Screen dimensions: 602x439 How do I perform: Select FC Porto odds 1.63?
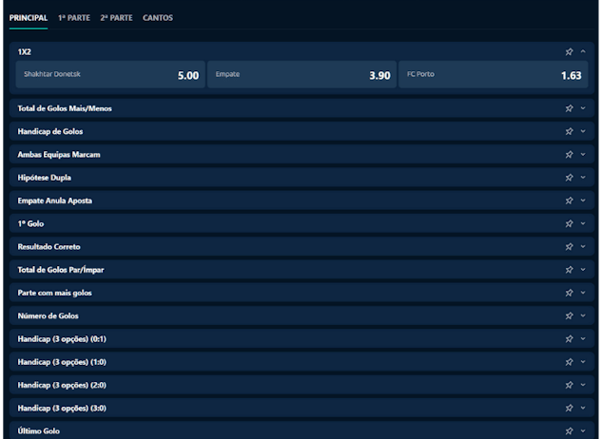click(x=491, y=75)
